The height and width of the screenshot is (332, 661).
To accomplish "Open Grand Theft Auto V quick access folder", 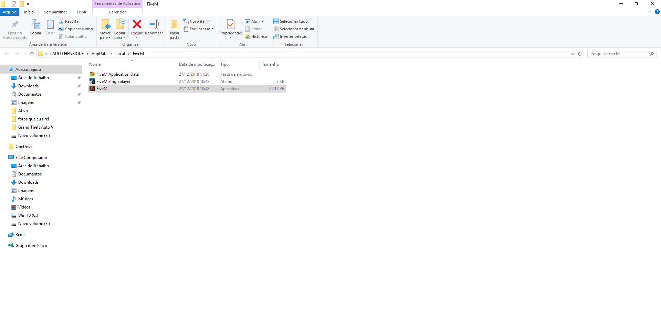I will click(x=36, y=127).
